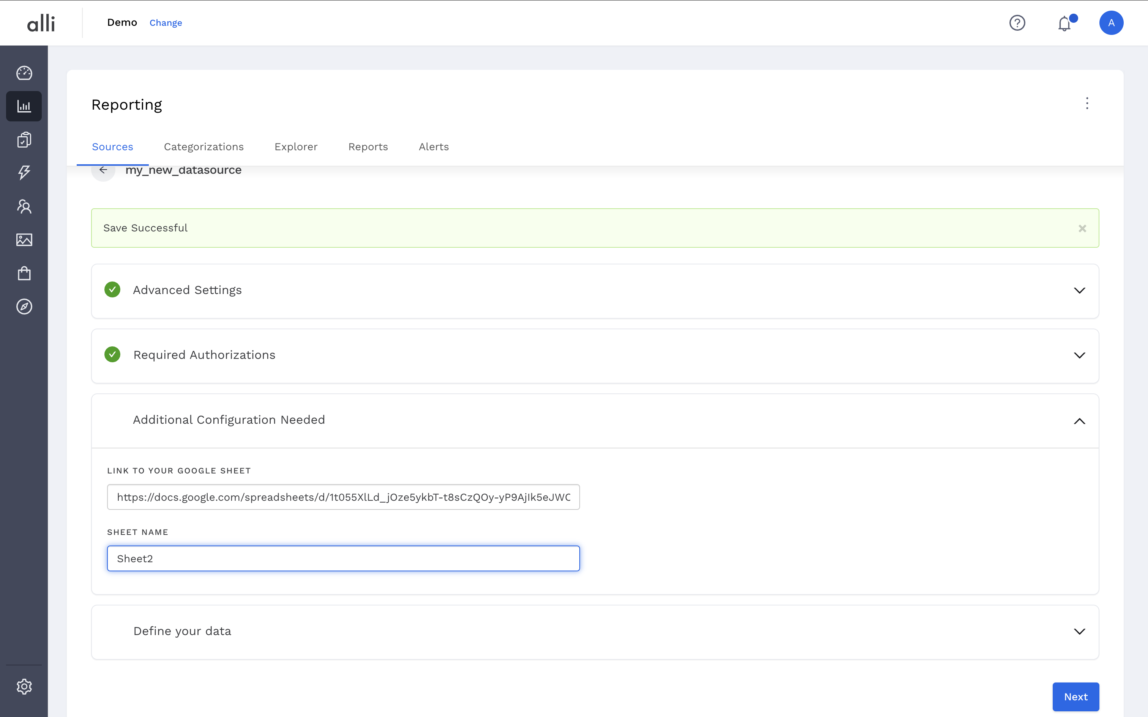Click the lightning bolt sidebar icon
Viewport: 1148px width, 717px height.
pyautogui.click(x=24, y=173)
